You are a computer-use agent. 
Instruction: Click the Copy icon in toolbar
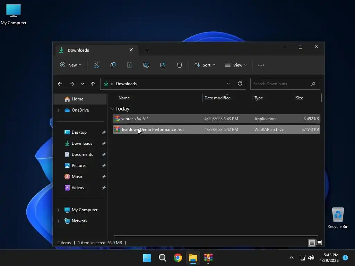pyautogui.click(x=113, y=65)
